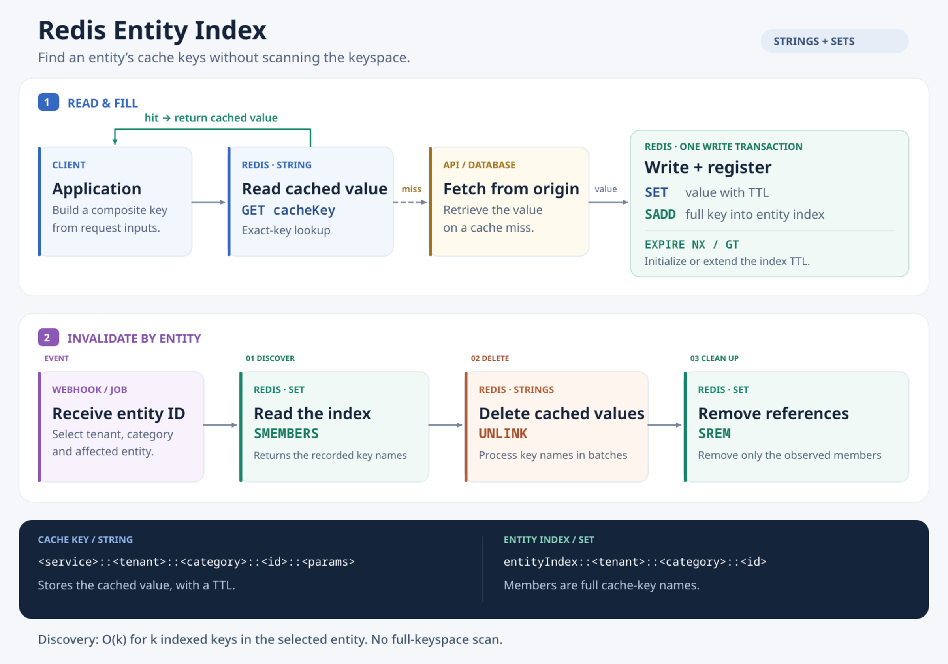
Task: Select the 03 CLEAN UP step label
Action: [x=714, y=358]
